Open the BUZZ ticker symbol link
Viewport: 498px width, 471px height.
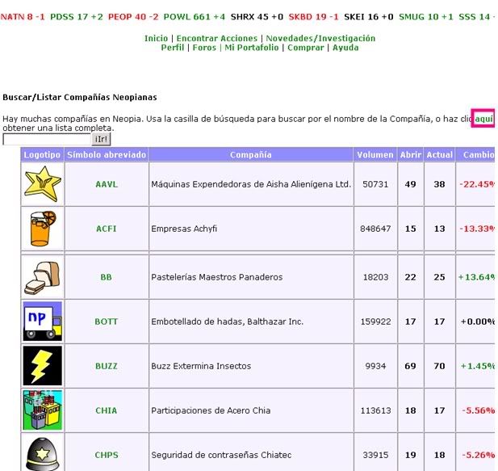coord(107,366)
